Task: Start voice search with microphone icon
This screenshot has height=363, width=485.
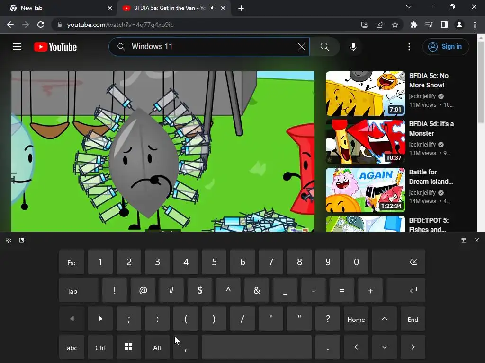Action: click(x=353, y=47)
